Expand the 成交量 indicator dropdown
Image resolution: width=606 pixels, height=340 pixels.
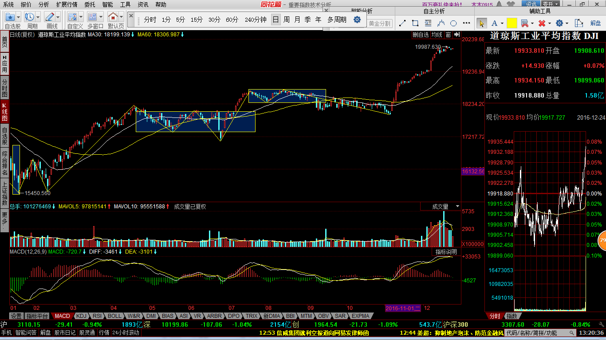pyautogui.click(x=457, y=207)
